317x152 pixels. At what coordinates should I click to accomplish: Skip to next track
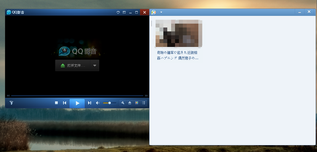[x=89, y=103]
